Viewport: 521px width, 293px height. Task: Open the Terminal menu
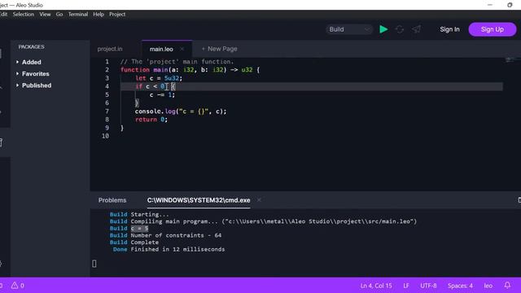(x=78, y=15)
